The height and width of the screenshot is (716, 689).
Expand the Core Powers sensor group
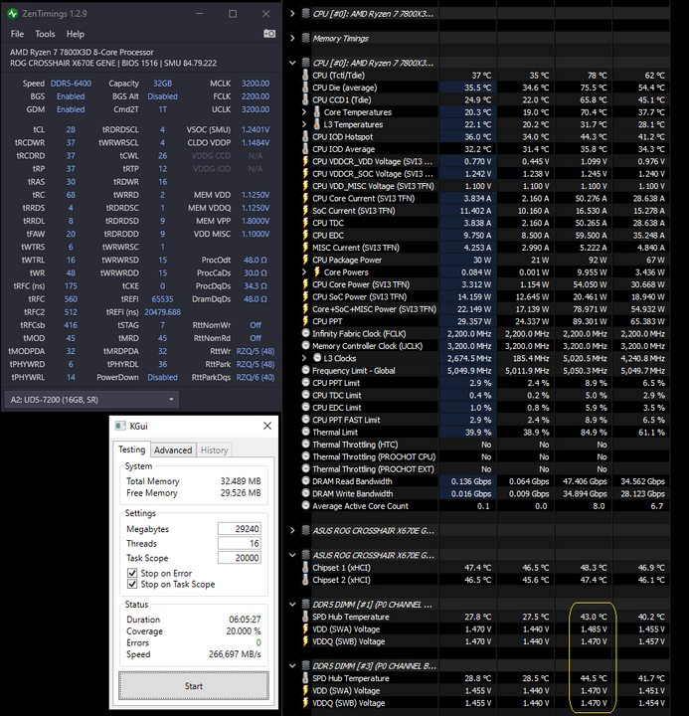click(x=304, y=271)
